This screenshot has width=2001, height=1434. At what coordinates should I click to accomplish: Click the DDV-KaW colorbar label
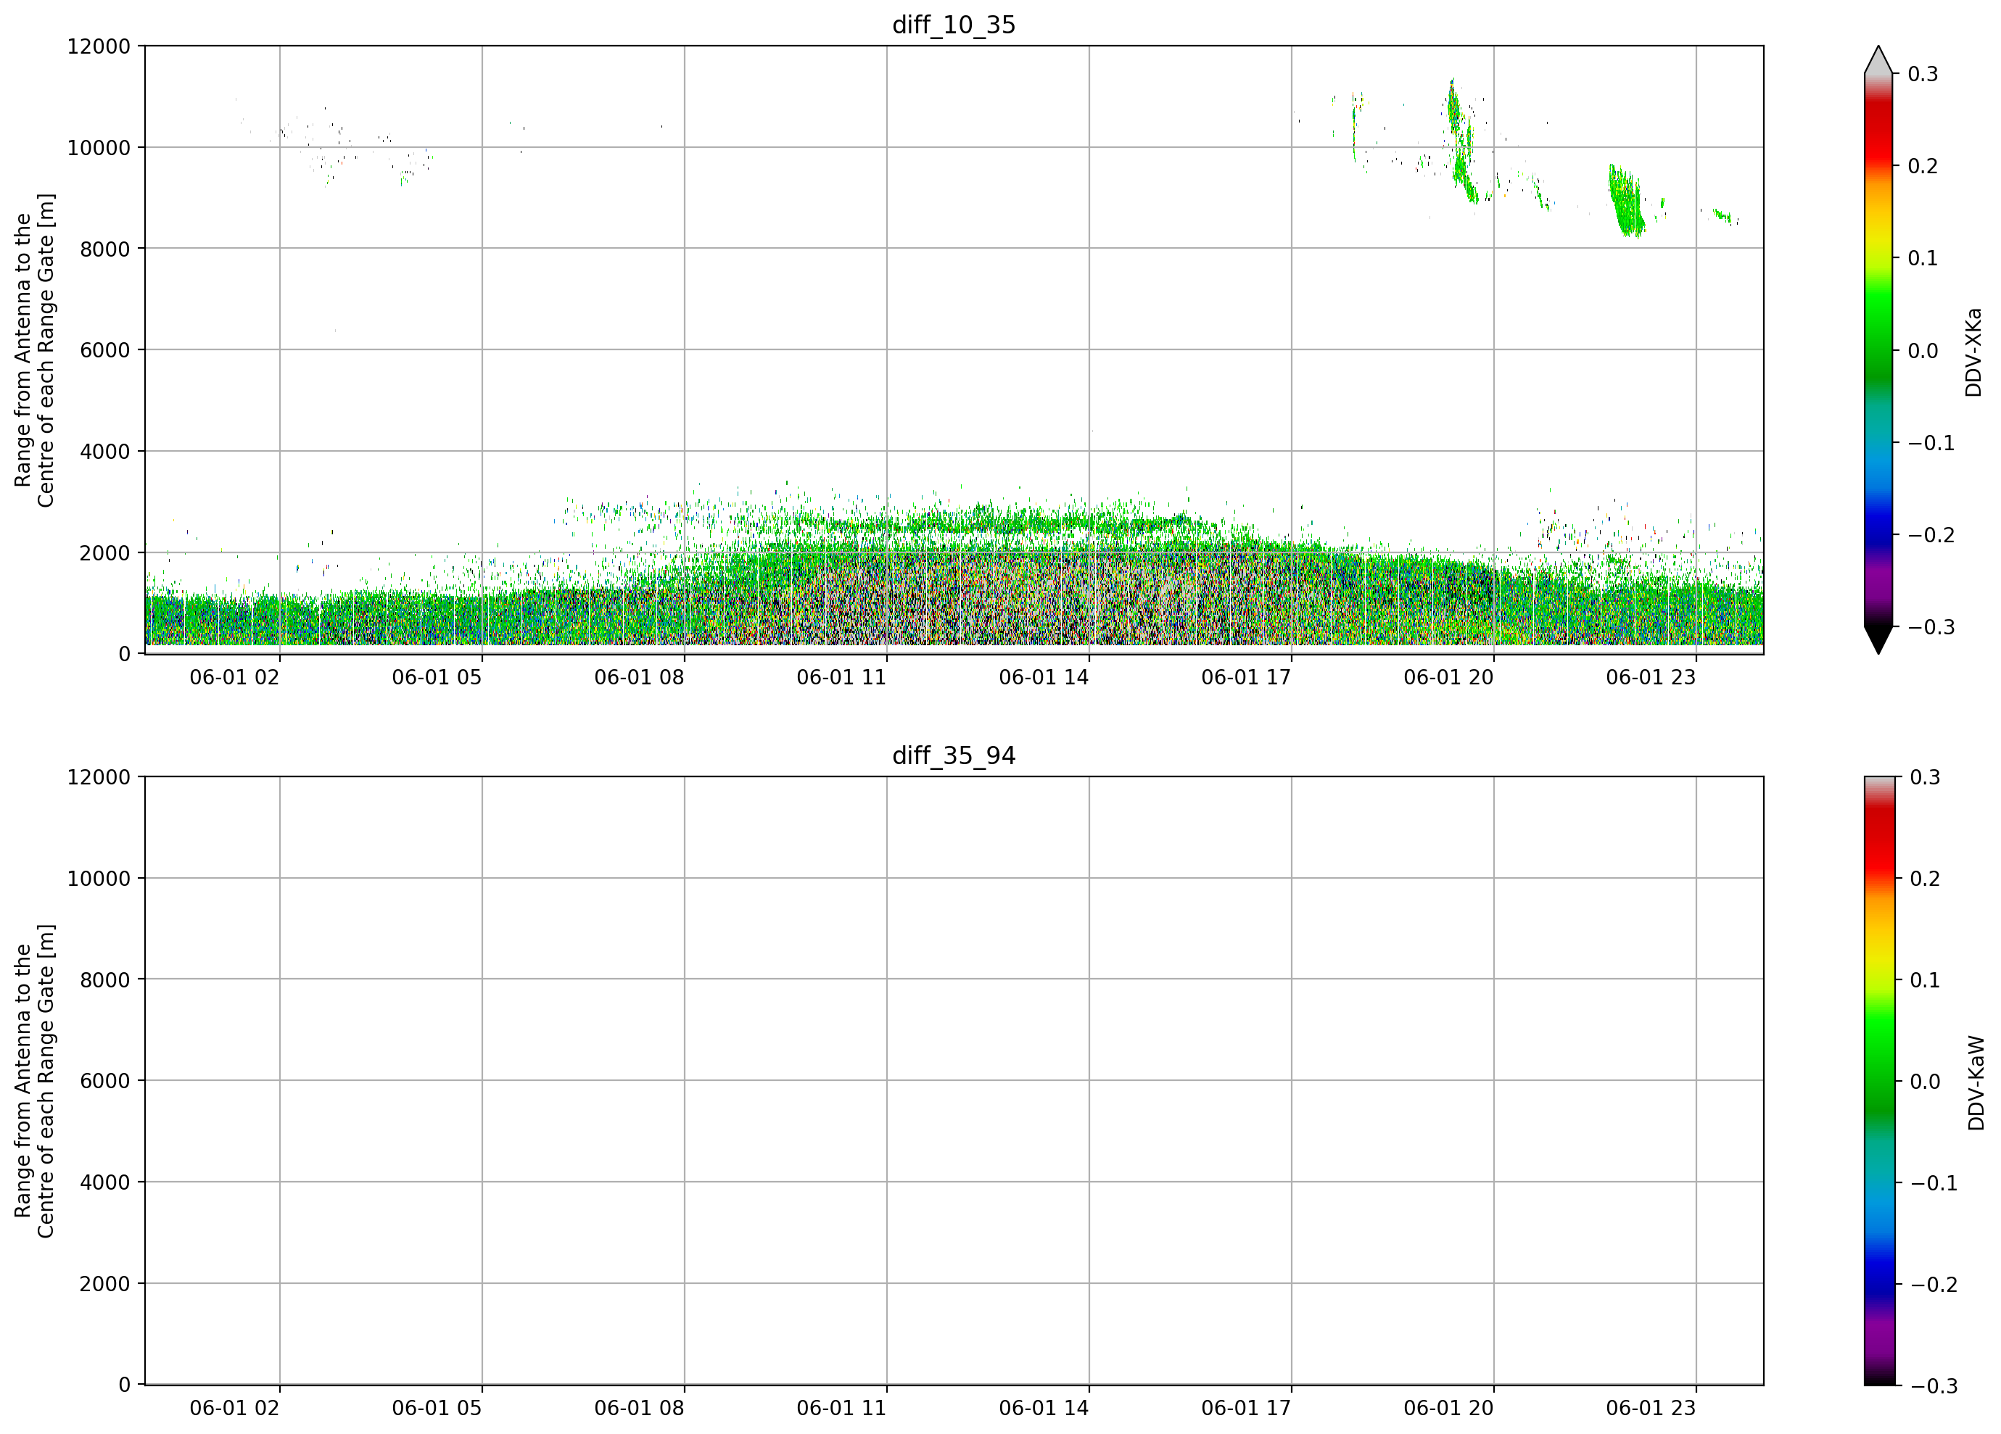[x=1976, y=1083]
